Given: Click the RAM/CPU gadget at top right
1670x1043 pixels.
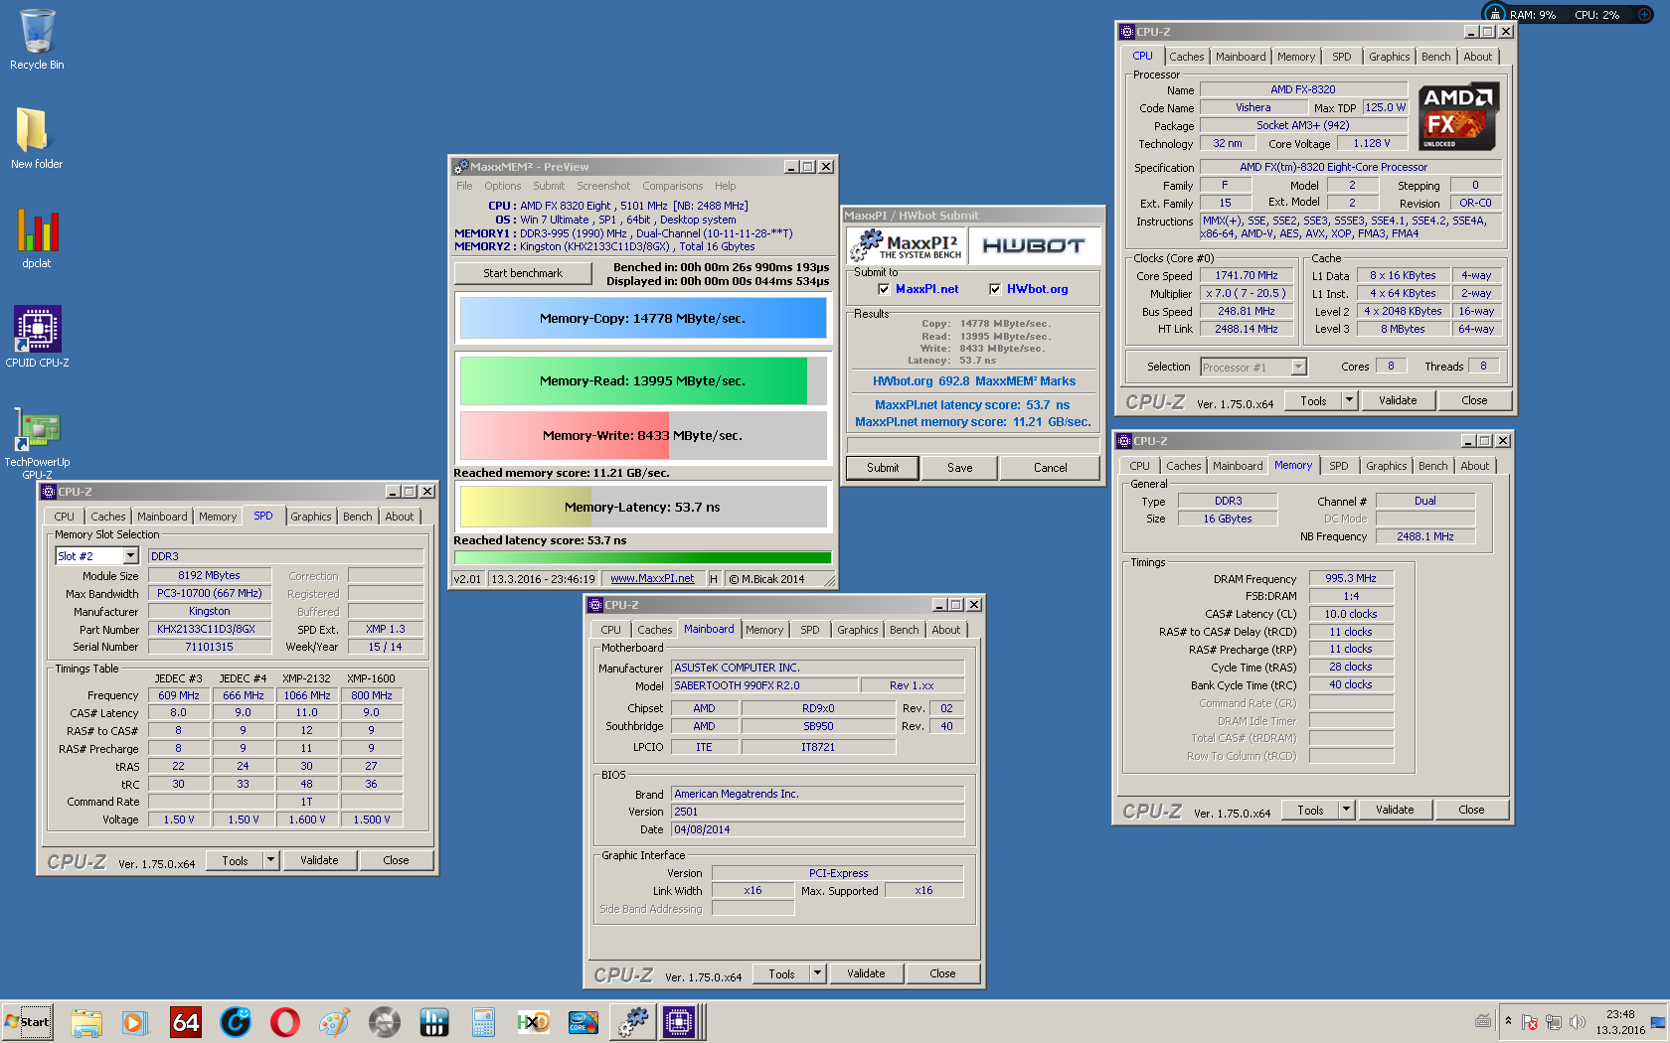Looking at the screenshot, I should pyautogui.click(x=1568, y=14).
